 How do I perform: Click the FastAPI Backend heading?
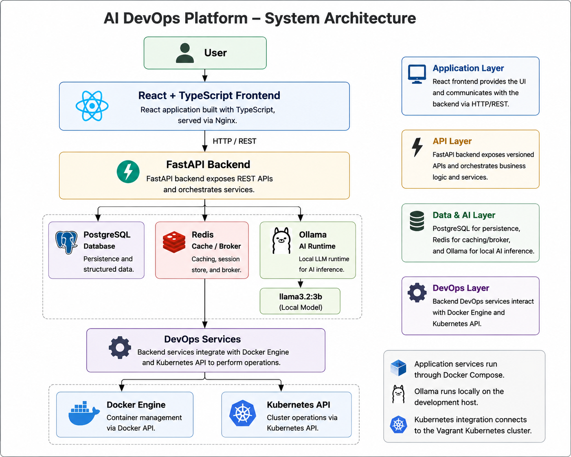coord(208,165)
